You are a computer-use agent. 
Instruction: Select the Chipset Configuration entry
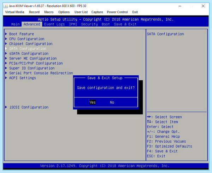pyautogui.click(x=31, y=44)
